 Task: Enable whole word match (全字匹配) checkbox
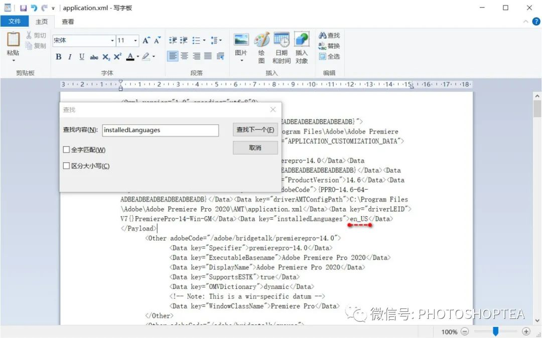point(67,149)
